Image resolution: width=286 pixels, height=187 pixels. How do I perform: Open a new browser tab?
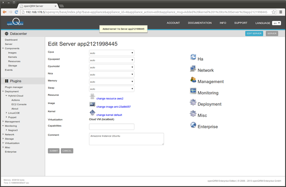[61, 6]
